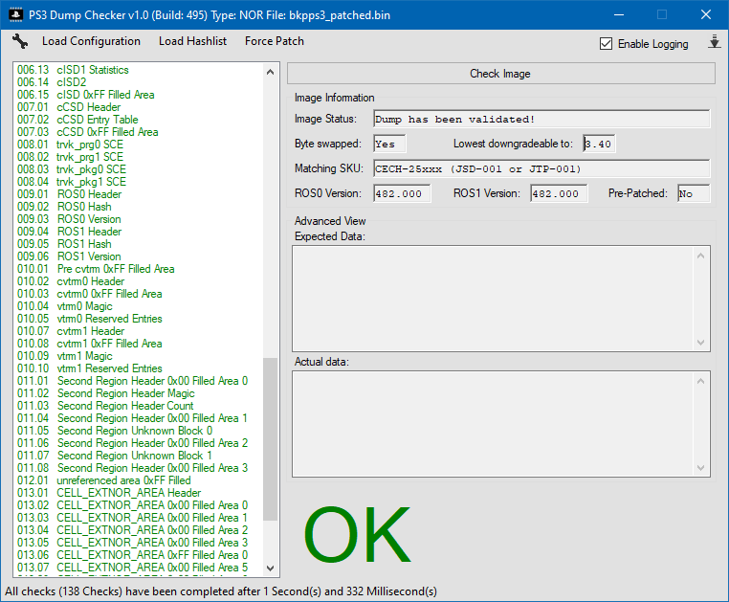
Task: Click the PS3 app icon in title bar
Action: click(15, 15)
